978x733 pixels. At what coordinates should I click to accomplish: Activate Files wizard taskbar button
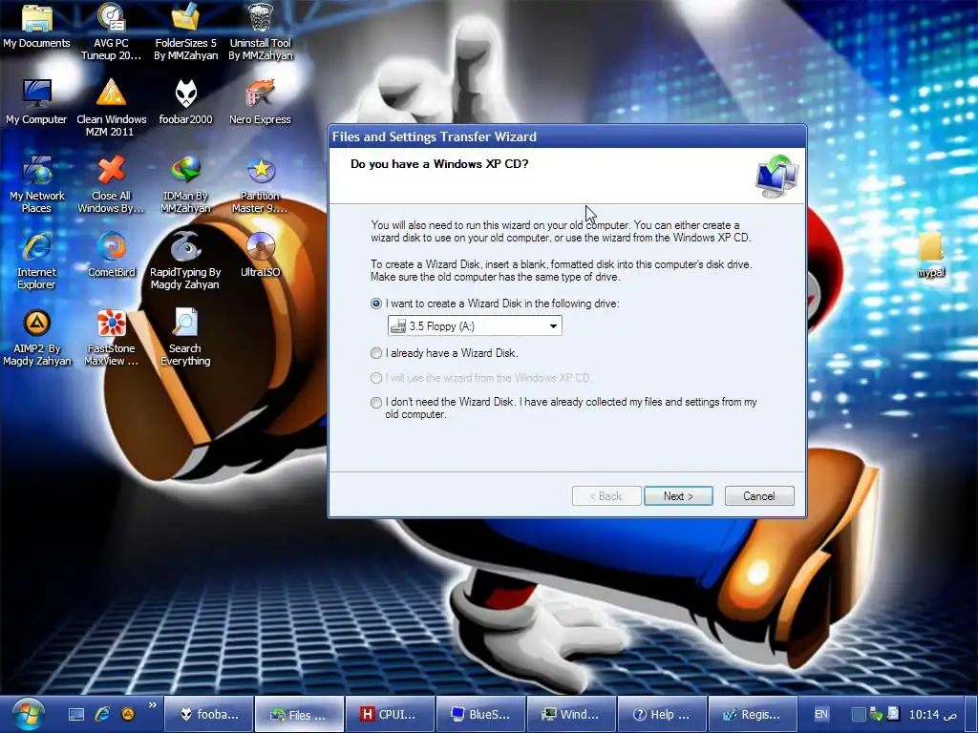click(299, 714)
